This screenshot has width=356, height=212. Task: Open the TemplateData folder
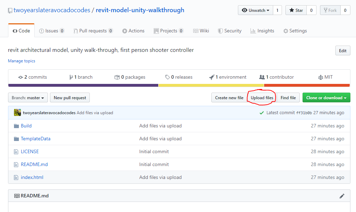tap(36, 139)
